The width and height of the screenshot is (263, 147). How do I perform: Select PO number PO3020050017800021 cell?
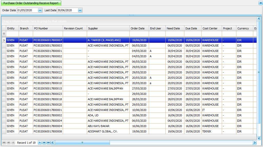(x=48, y=67)
